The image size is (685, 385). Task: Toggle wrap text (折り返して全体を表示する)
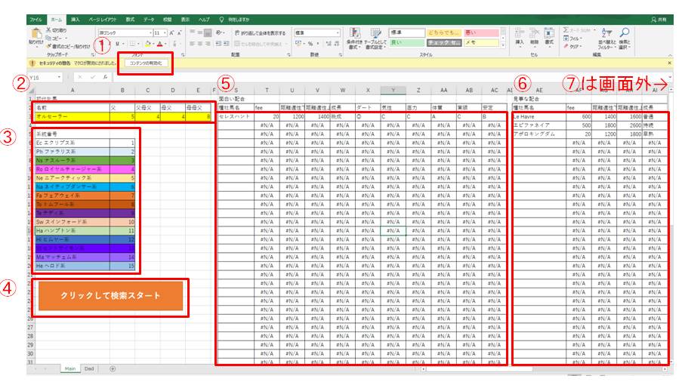pos(259,33)
